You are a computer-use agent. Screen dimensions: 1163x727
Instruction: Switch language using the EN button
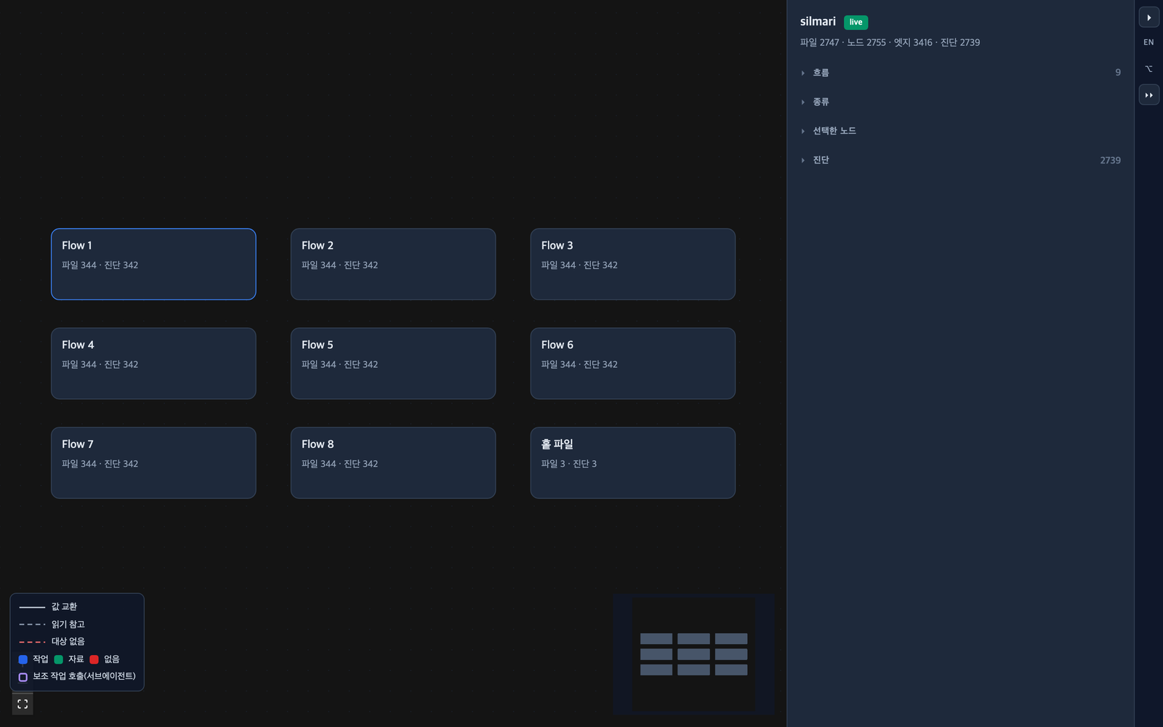pyautogui.click(x=1148, y=42)
